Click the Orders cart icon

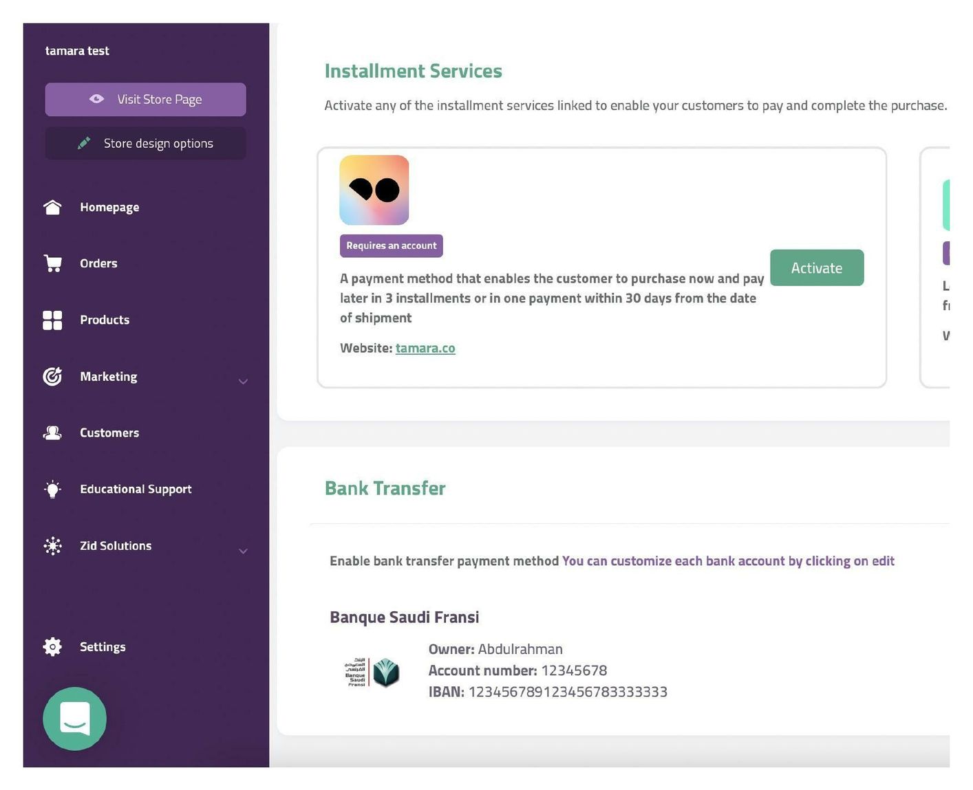point(52,263)
